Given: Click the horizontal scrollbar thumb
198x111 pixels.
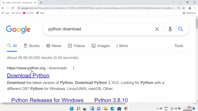Looking at the screenshot, I should pyautogui.click(x=64, y=103).
